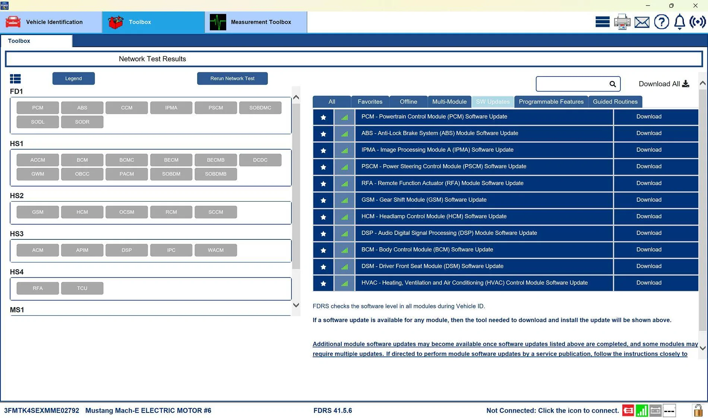Click the gray battery voltage icon
The width and height of the screenshot is (708, 418).
(x=655, y=411)
